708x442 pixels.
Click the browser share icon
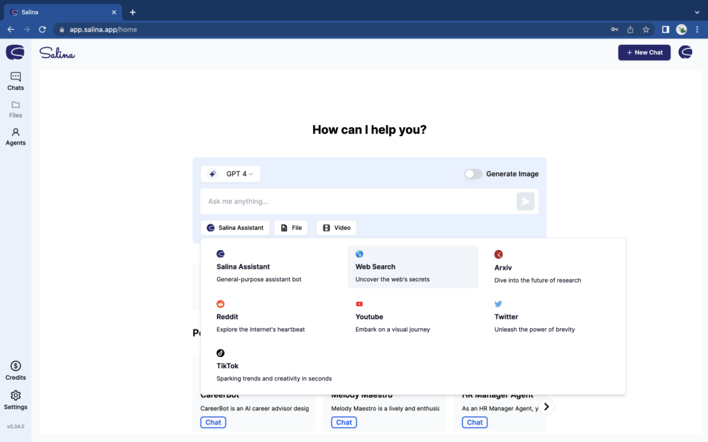(630, 29)
